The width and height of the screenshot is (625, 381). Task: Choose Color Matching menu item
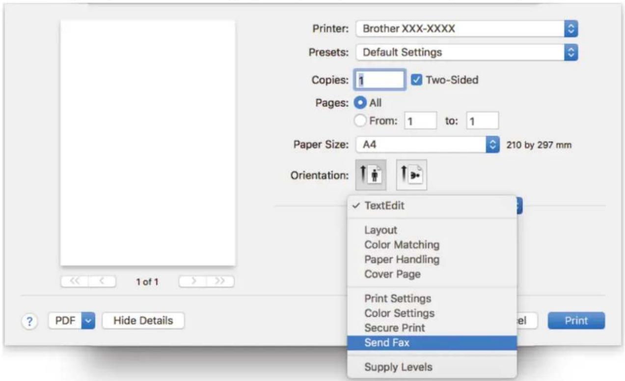click(x=432, y=245)
